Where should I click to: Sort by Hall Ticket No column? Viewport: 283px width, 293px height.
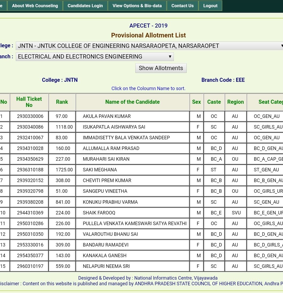(29, 102)
